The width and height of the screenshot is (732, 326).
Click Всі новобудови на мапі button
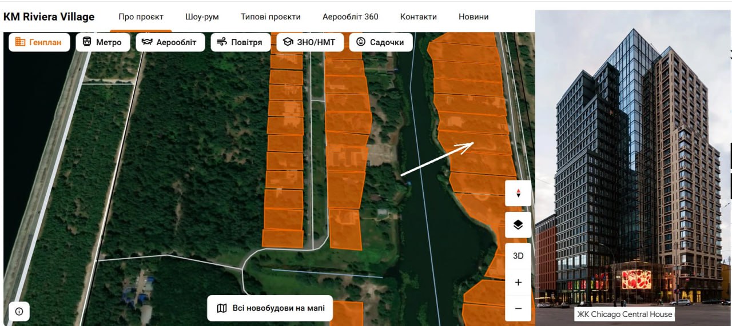pyautogui.click(x=270, y=308)
